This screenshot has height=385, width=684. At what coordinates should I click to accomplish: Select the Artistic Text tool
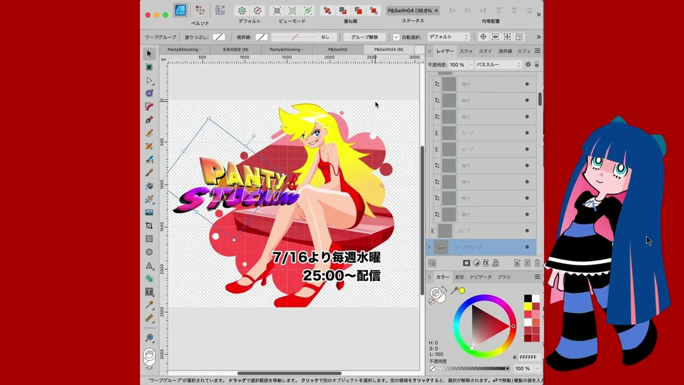pos(149,292)
